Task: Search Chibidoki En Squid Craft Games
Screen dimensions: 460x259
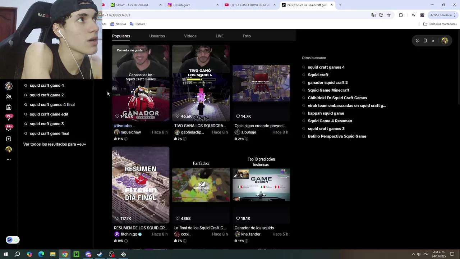Action: tap(337, 98)
